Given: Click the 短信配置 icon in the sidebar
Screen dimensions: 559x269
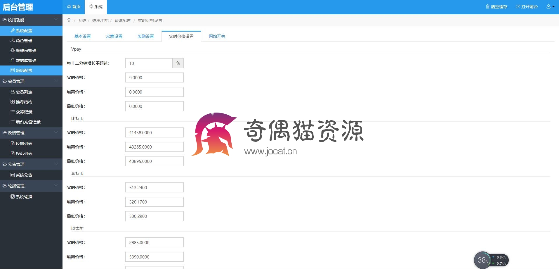Looking at the screenshot, I should click(x=13, y=70).
